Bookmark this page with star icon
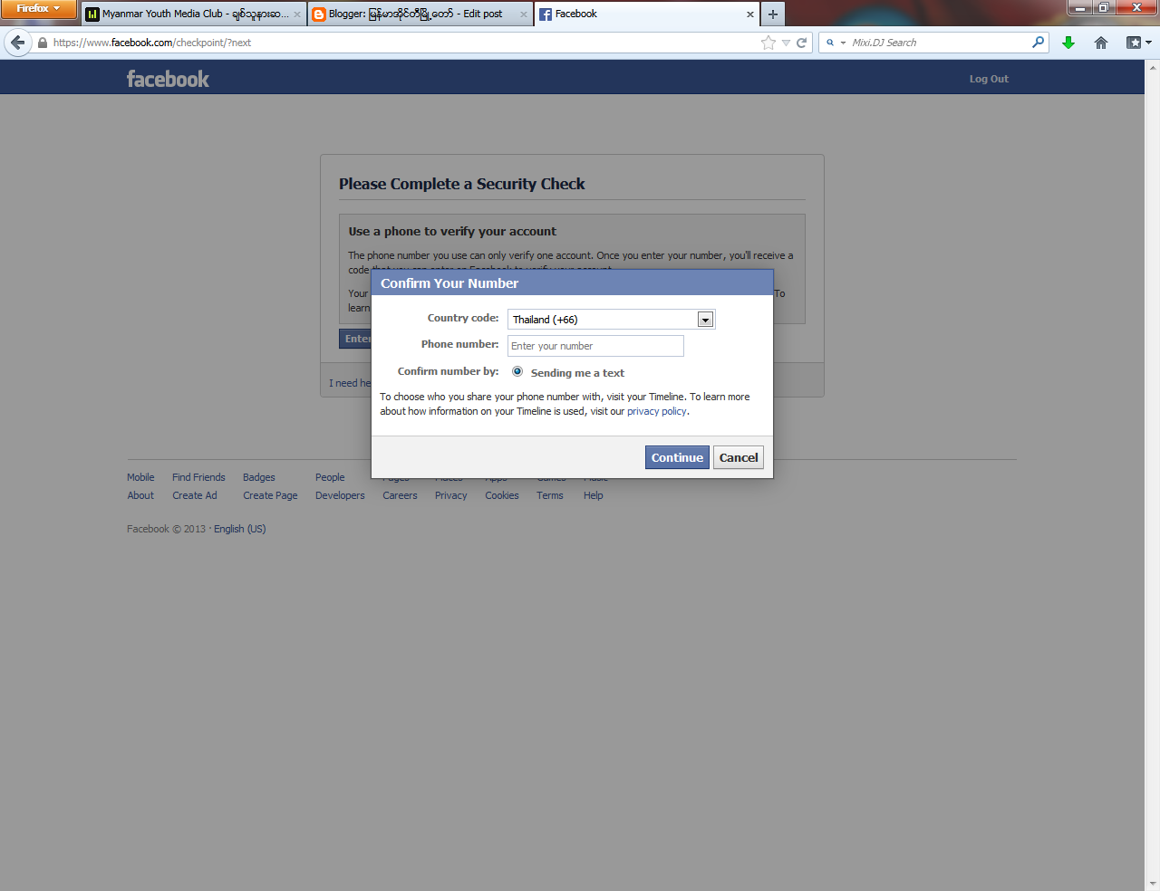The width and height of the screenshot is (1160, 891). pos(768,43)
